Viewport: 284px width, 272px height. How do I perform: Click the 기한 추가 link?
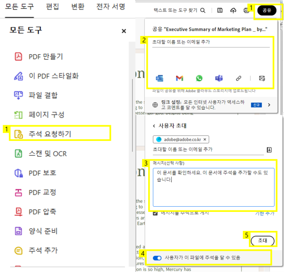(265, 213)
